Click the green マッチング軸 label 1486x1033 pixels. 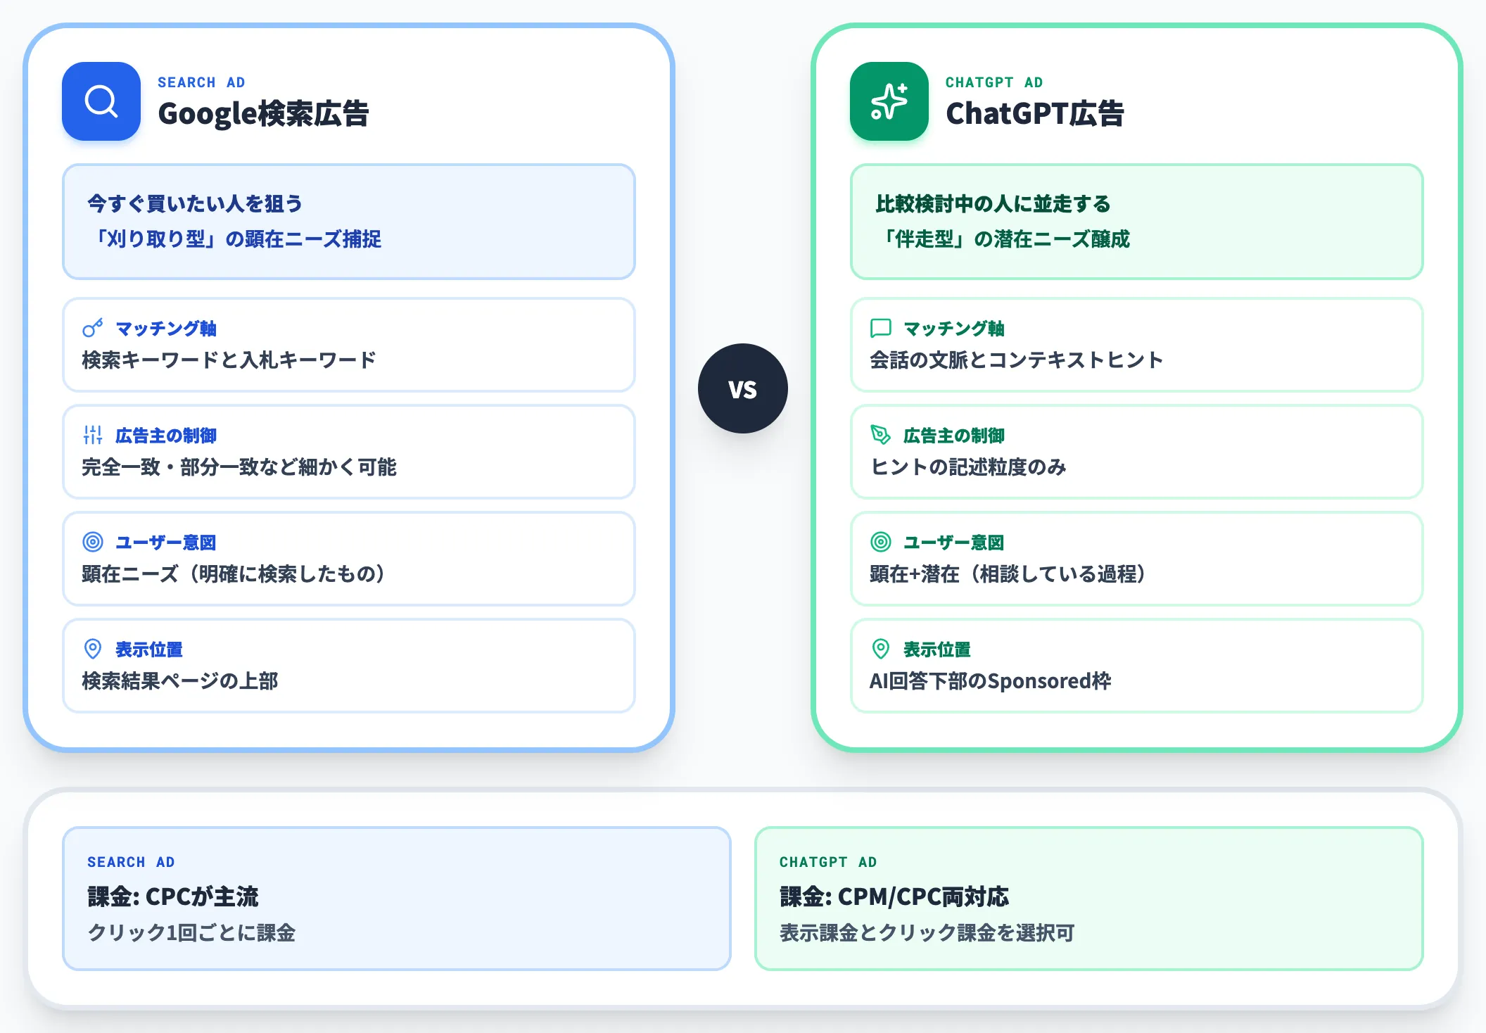[954, 329]
